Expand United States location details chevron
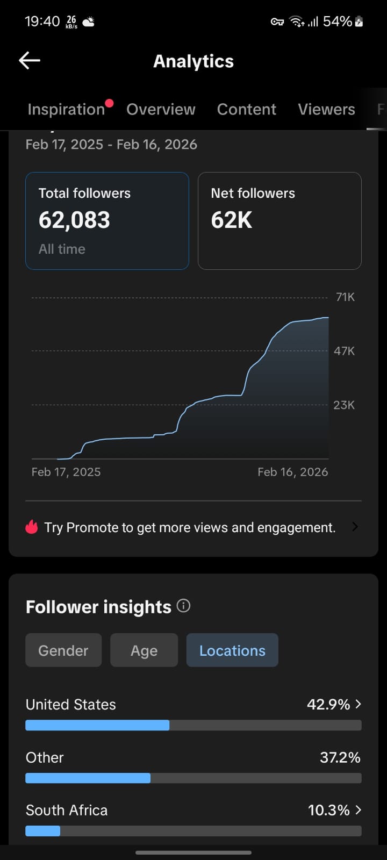 (x=359, y=704)
